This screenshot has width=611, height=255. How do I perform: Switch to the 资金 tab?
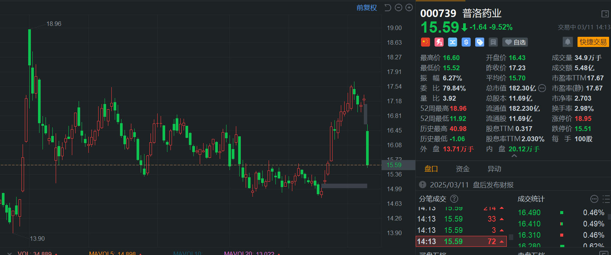pyautogui.click(x=462, y=169)
